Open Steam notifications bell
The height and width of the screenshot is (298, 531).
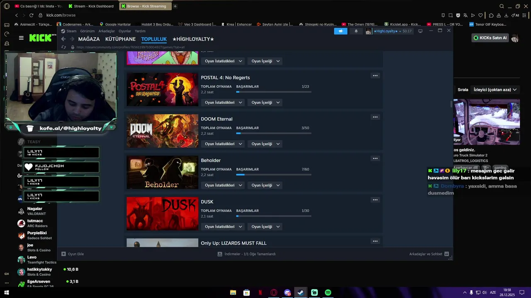pyautogui.click(x=356, y=31)
